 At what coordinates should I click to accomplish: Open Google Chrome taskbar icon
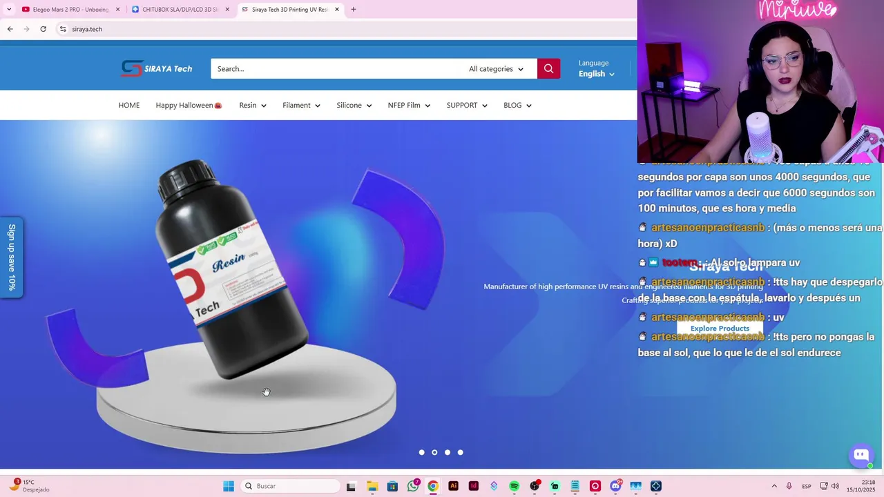click(x=433, y=486)
